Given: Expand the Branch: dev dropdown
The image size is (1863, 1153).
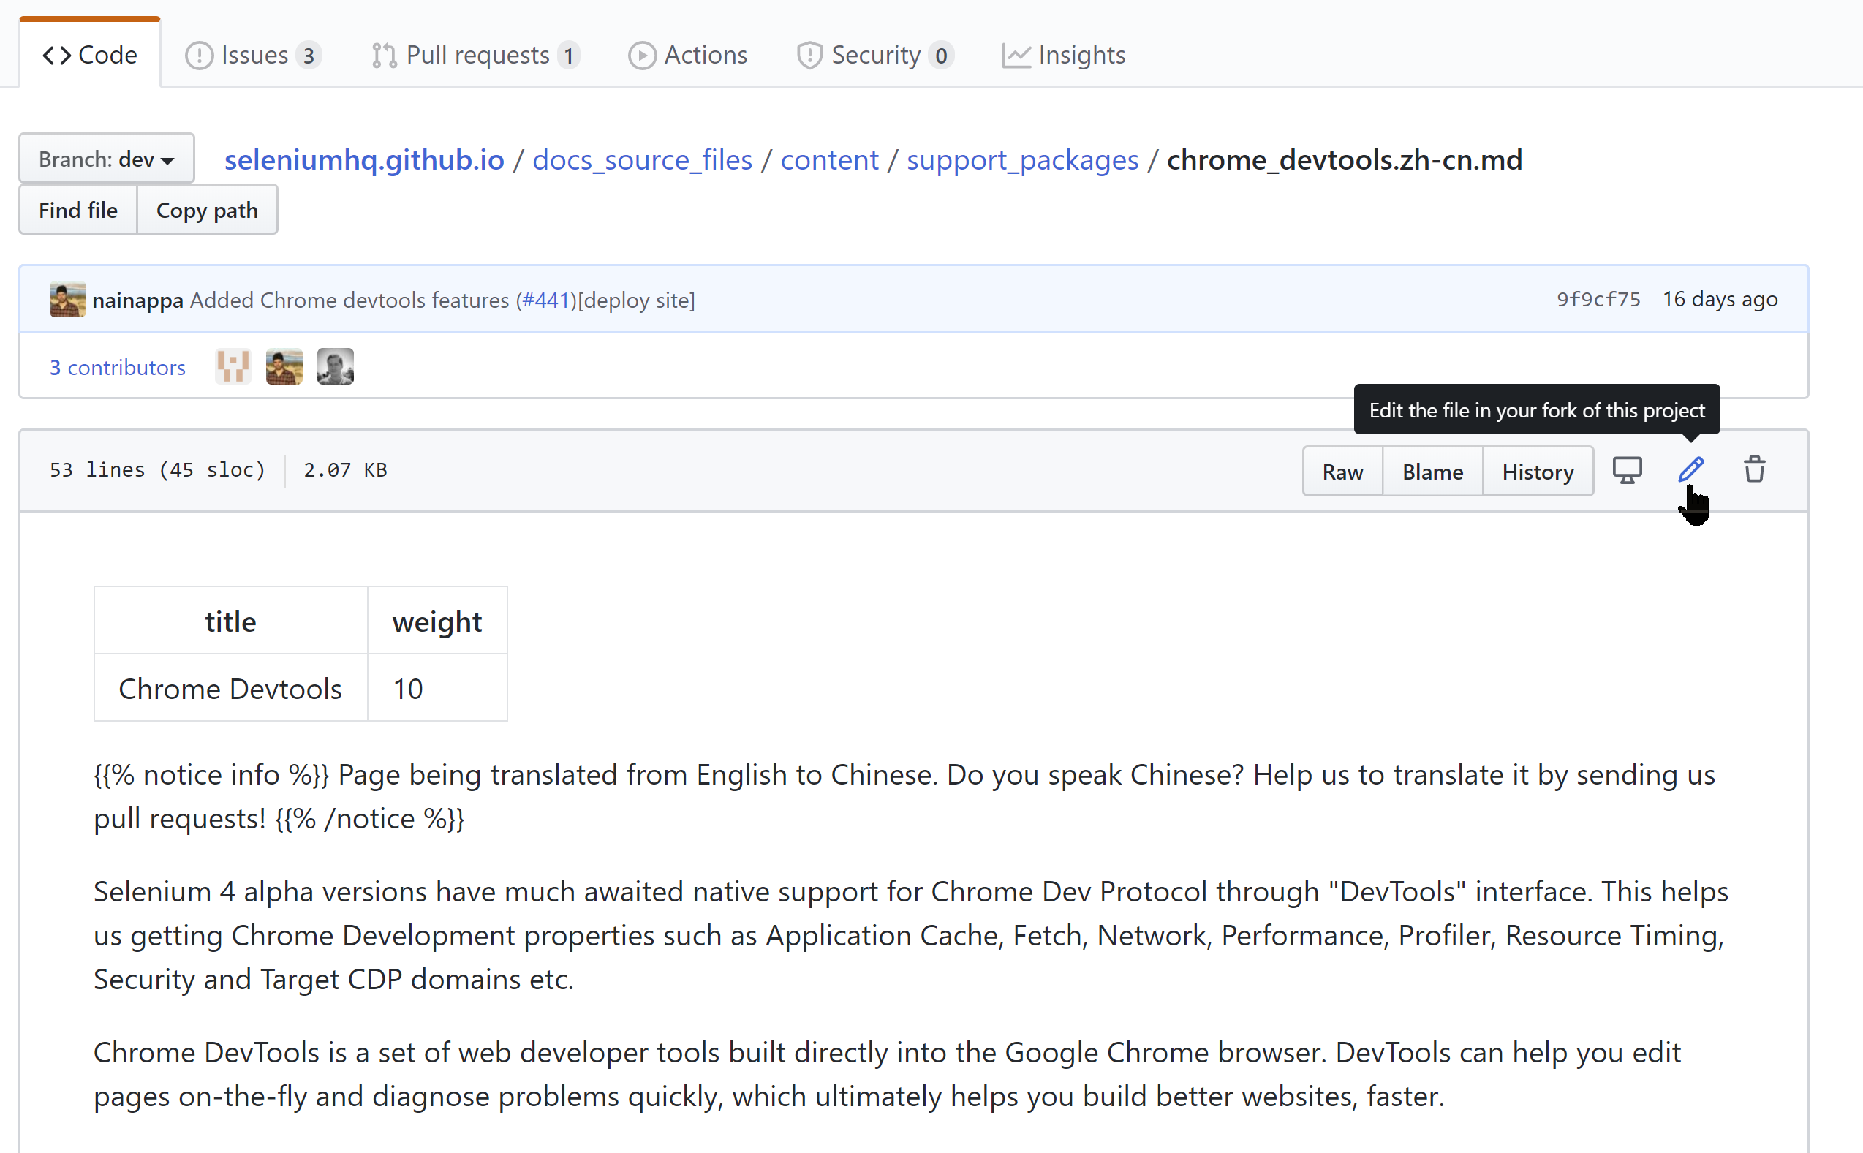Looking at the screenshot, I should (x=106, y=159).
